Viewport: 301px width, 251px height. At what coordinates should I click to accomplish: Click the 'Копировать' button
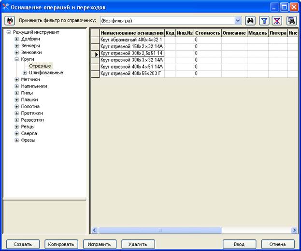click(x=61, y=244)
